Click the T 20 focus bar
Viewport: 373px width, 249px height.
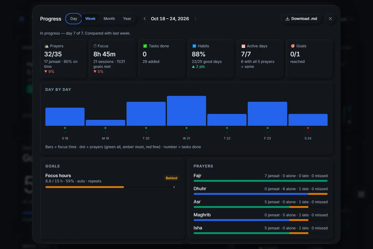(146, 114)
